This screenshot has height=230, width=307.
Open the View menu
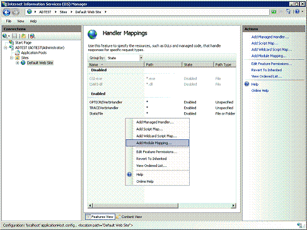click(20, 21)
